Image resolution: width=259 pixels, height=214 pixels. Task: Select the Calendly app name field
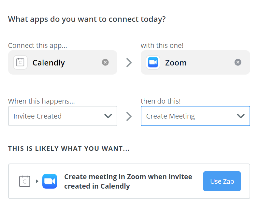(x=63, y=62)
